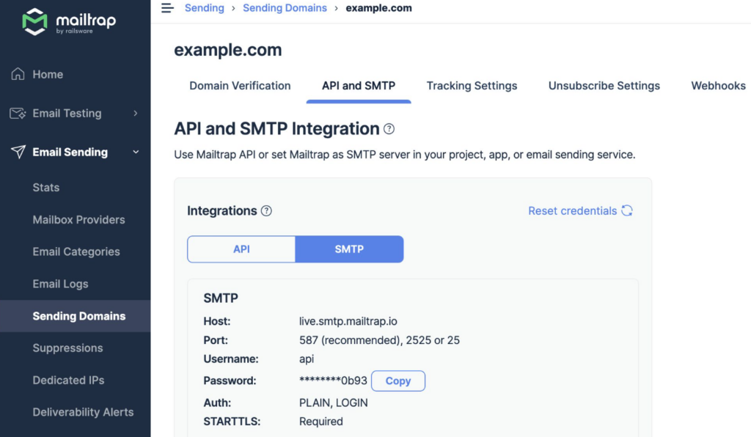This screenshot has height=437, width=751.
Task: Open Suppressions in the sidebar
Action: [67, 348]
